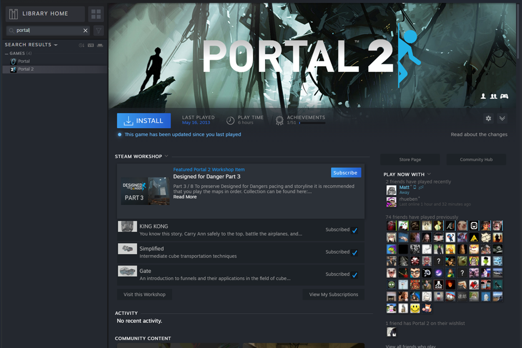This screenshot has width=522, height=348.
Task: Open the Gate map thumbnail
Action: pyautogui.click(x=128, y=271)
